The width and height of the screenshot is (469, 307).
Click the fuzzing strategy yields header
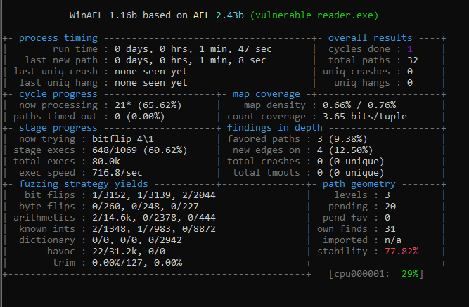[x=76, y=184]
